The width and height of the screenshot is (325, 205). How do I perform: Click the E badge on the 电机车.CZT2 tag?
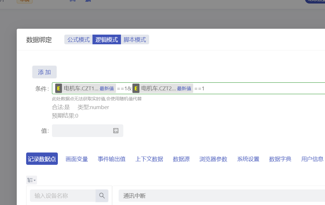click(136, 88)
